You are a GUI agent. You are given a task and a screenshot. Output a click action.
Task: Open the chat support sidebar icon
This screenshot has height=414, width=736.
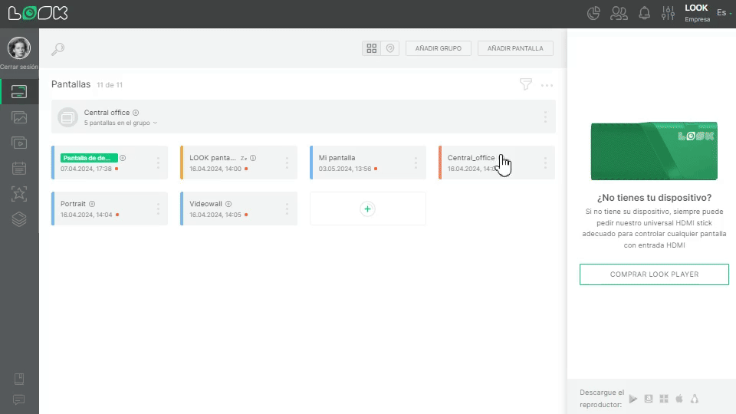click(18, 399)
